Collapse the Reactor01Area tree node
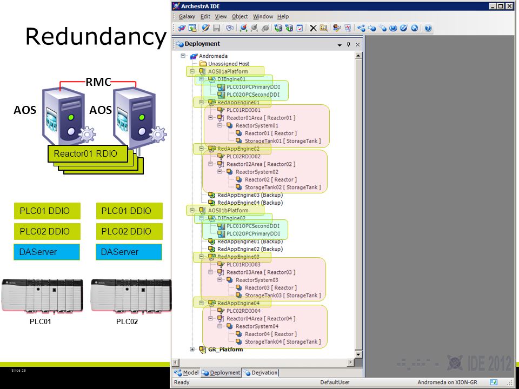 click(x=210, y=118)
